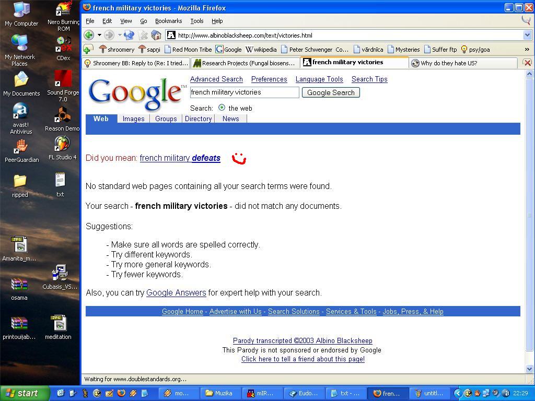Select the meditation JPG file on the desktop
The width and height of the screenshot is (535, 401).
coord(58,327)
